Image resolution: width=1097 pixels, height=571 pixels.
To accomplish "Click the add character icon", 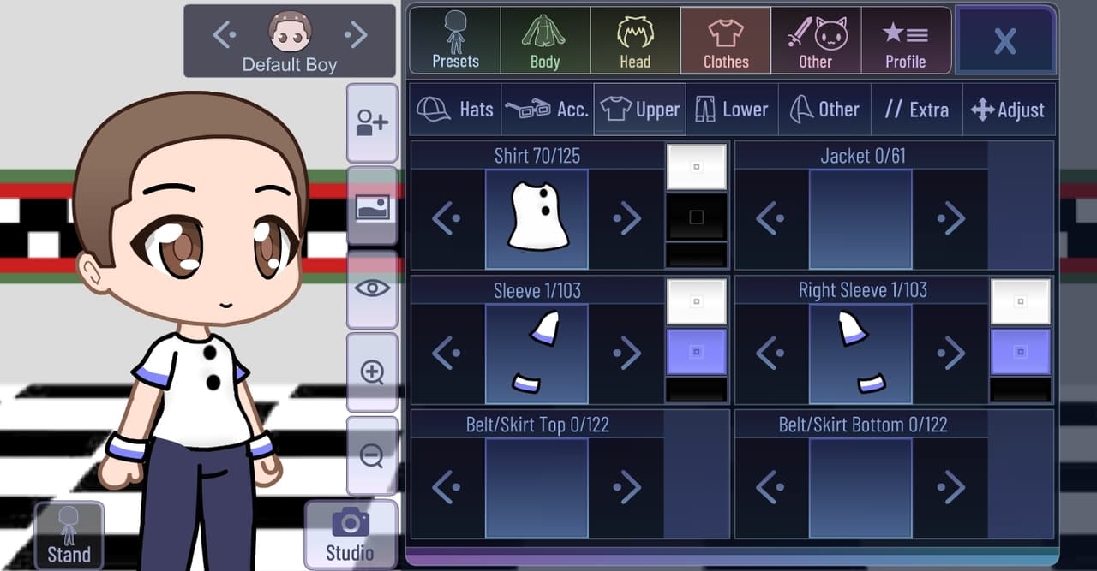I will (372, 123).
